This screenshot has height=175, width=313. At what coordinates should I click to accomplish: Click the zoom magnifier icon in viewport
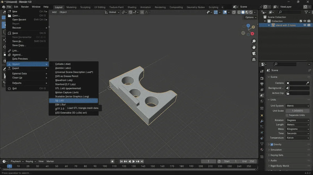(x=254, y=41)
